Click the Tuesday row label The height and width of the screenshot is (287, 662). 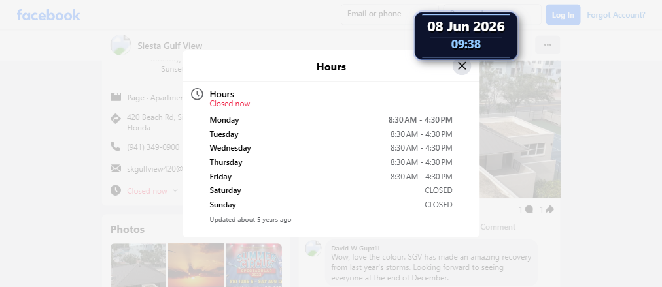click(224, 134)
